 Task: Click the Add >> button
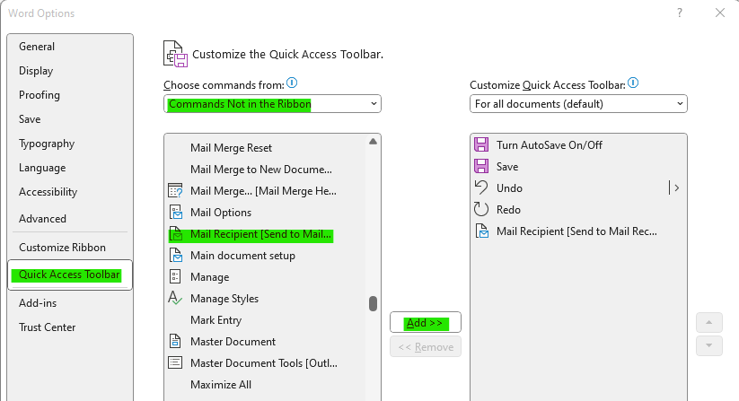coord(426,323)
